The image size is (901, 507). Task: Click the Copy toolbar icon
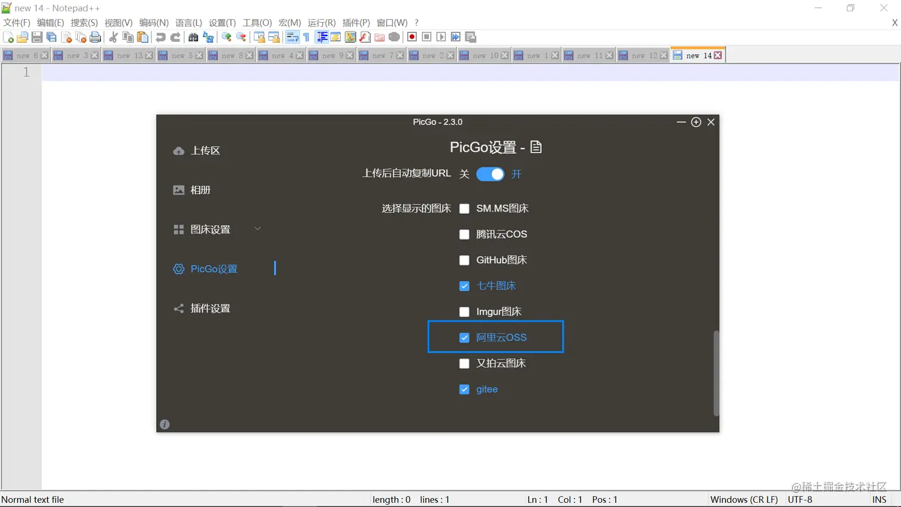[128, 37]
